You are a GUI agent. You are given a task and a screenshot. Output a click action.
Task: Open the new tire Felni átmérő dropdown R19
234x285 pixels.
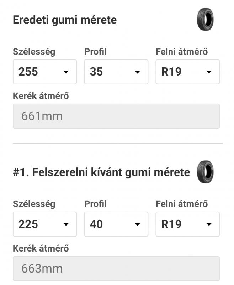(187, 224)
